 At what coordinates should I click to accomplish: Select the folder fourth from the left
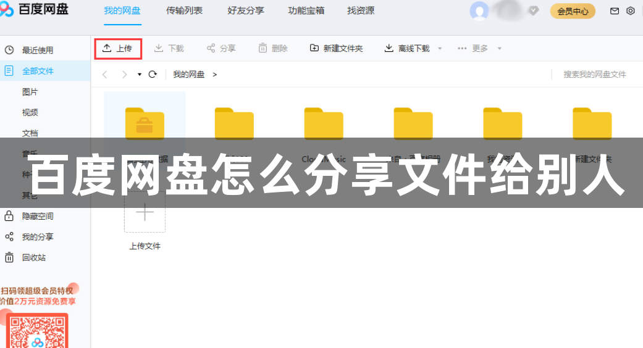[413, 123]
